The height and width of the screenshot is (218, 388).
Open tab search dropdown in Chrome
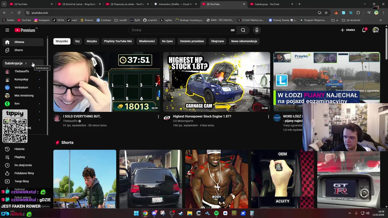[4, 4]
